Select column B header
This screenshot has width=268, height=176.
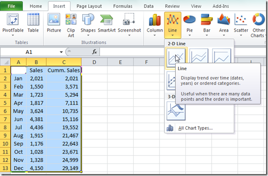coord(36,62)
